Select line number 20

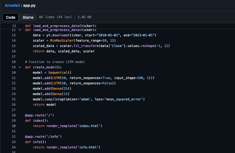(14, 73)
